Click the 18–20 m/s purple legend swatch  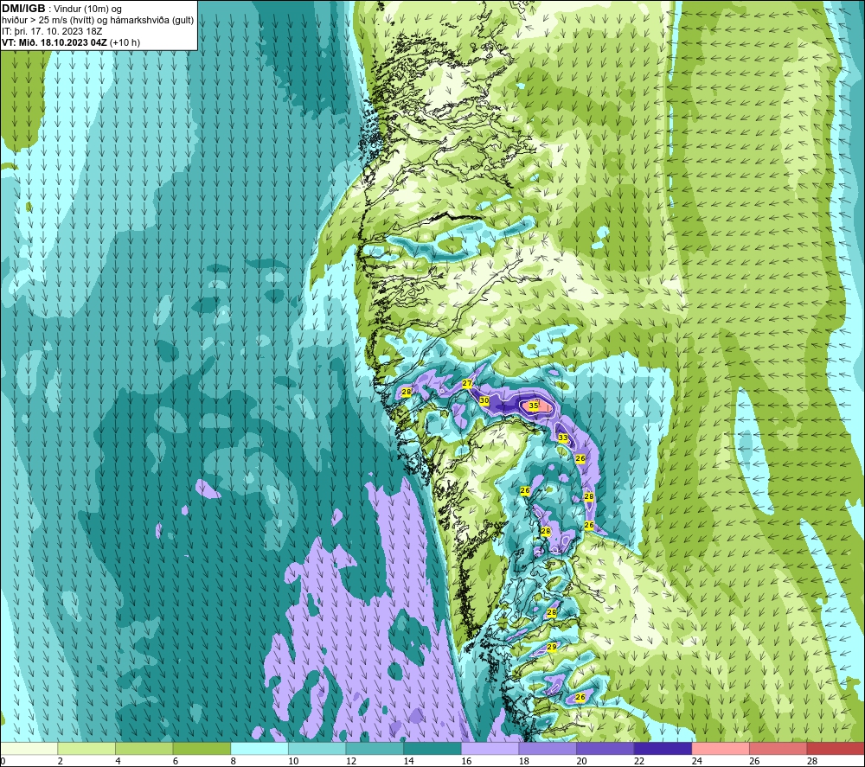click(548, 749)
